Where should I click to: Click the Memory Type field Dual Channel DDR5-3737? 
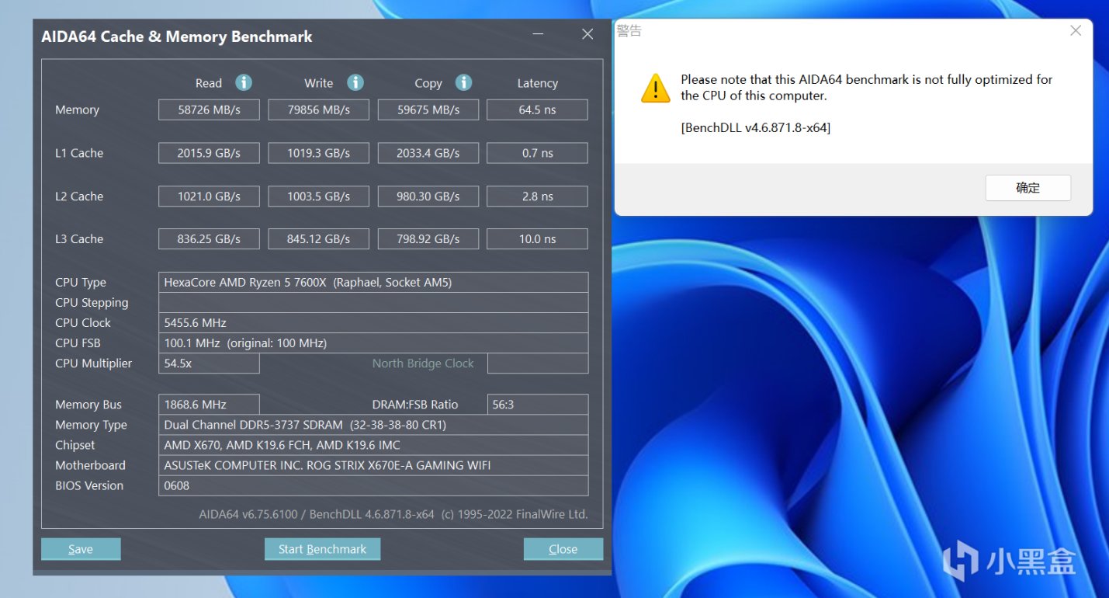(x=373, y=425)
